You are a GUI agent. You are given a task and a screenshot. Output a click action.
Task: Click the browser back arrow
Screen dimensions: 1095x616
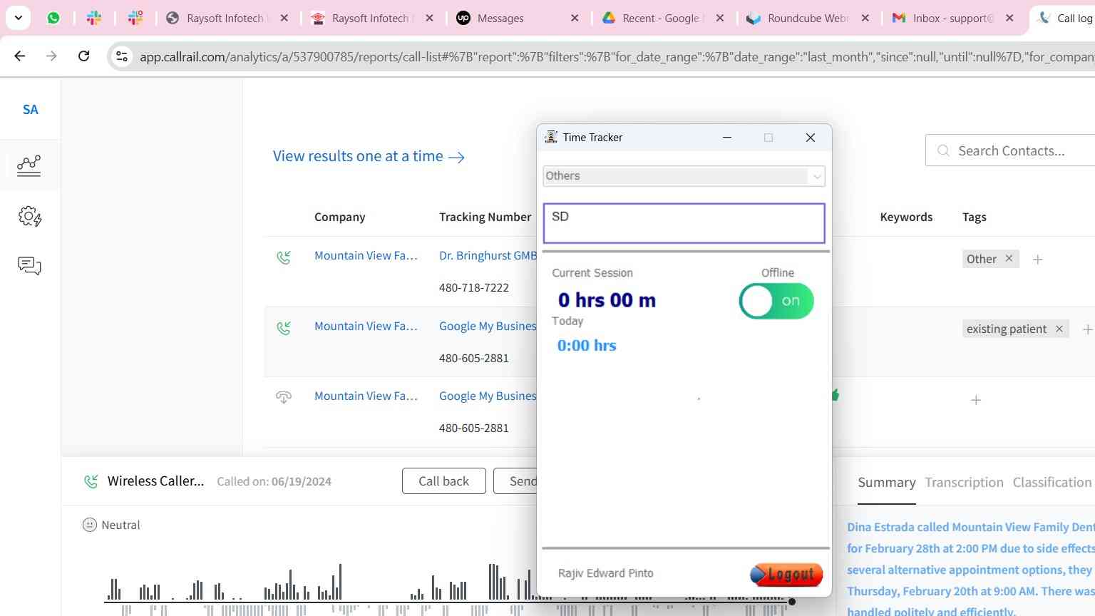(20, 56)
